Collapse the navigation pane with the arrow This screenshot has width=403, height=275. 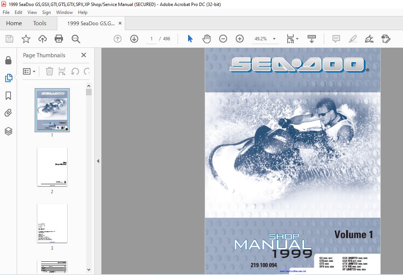click(98, 161)
